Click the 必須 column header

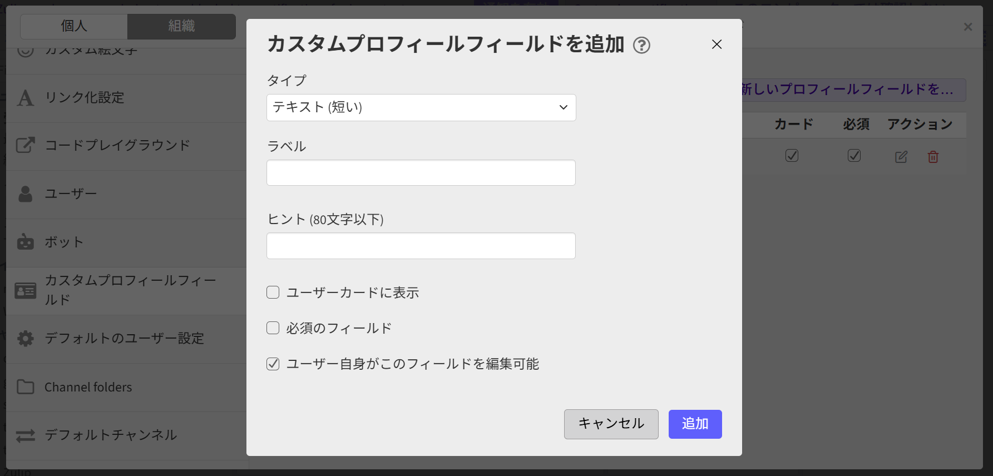point(856,125)
